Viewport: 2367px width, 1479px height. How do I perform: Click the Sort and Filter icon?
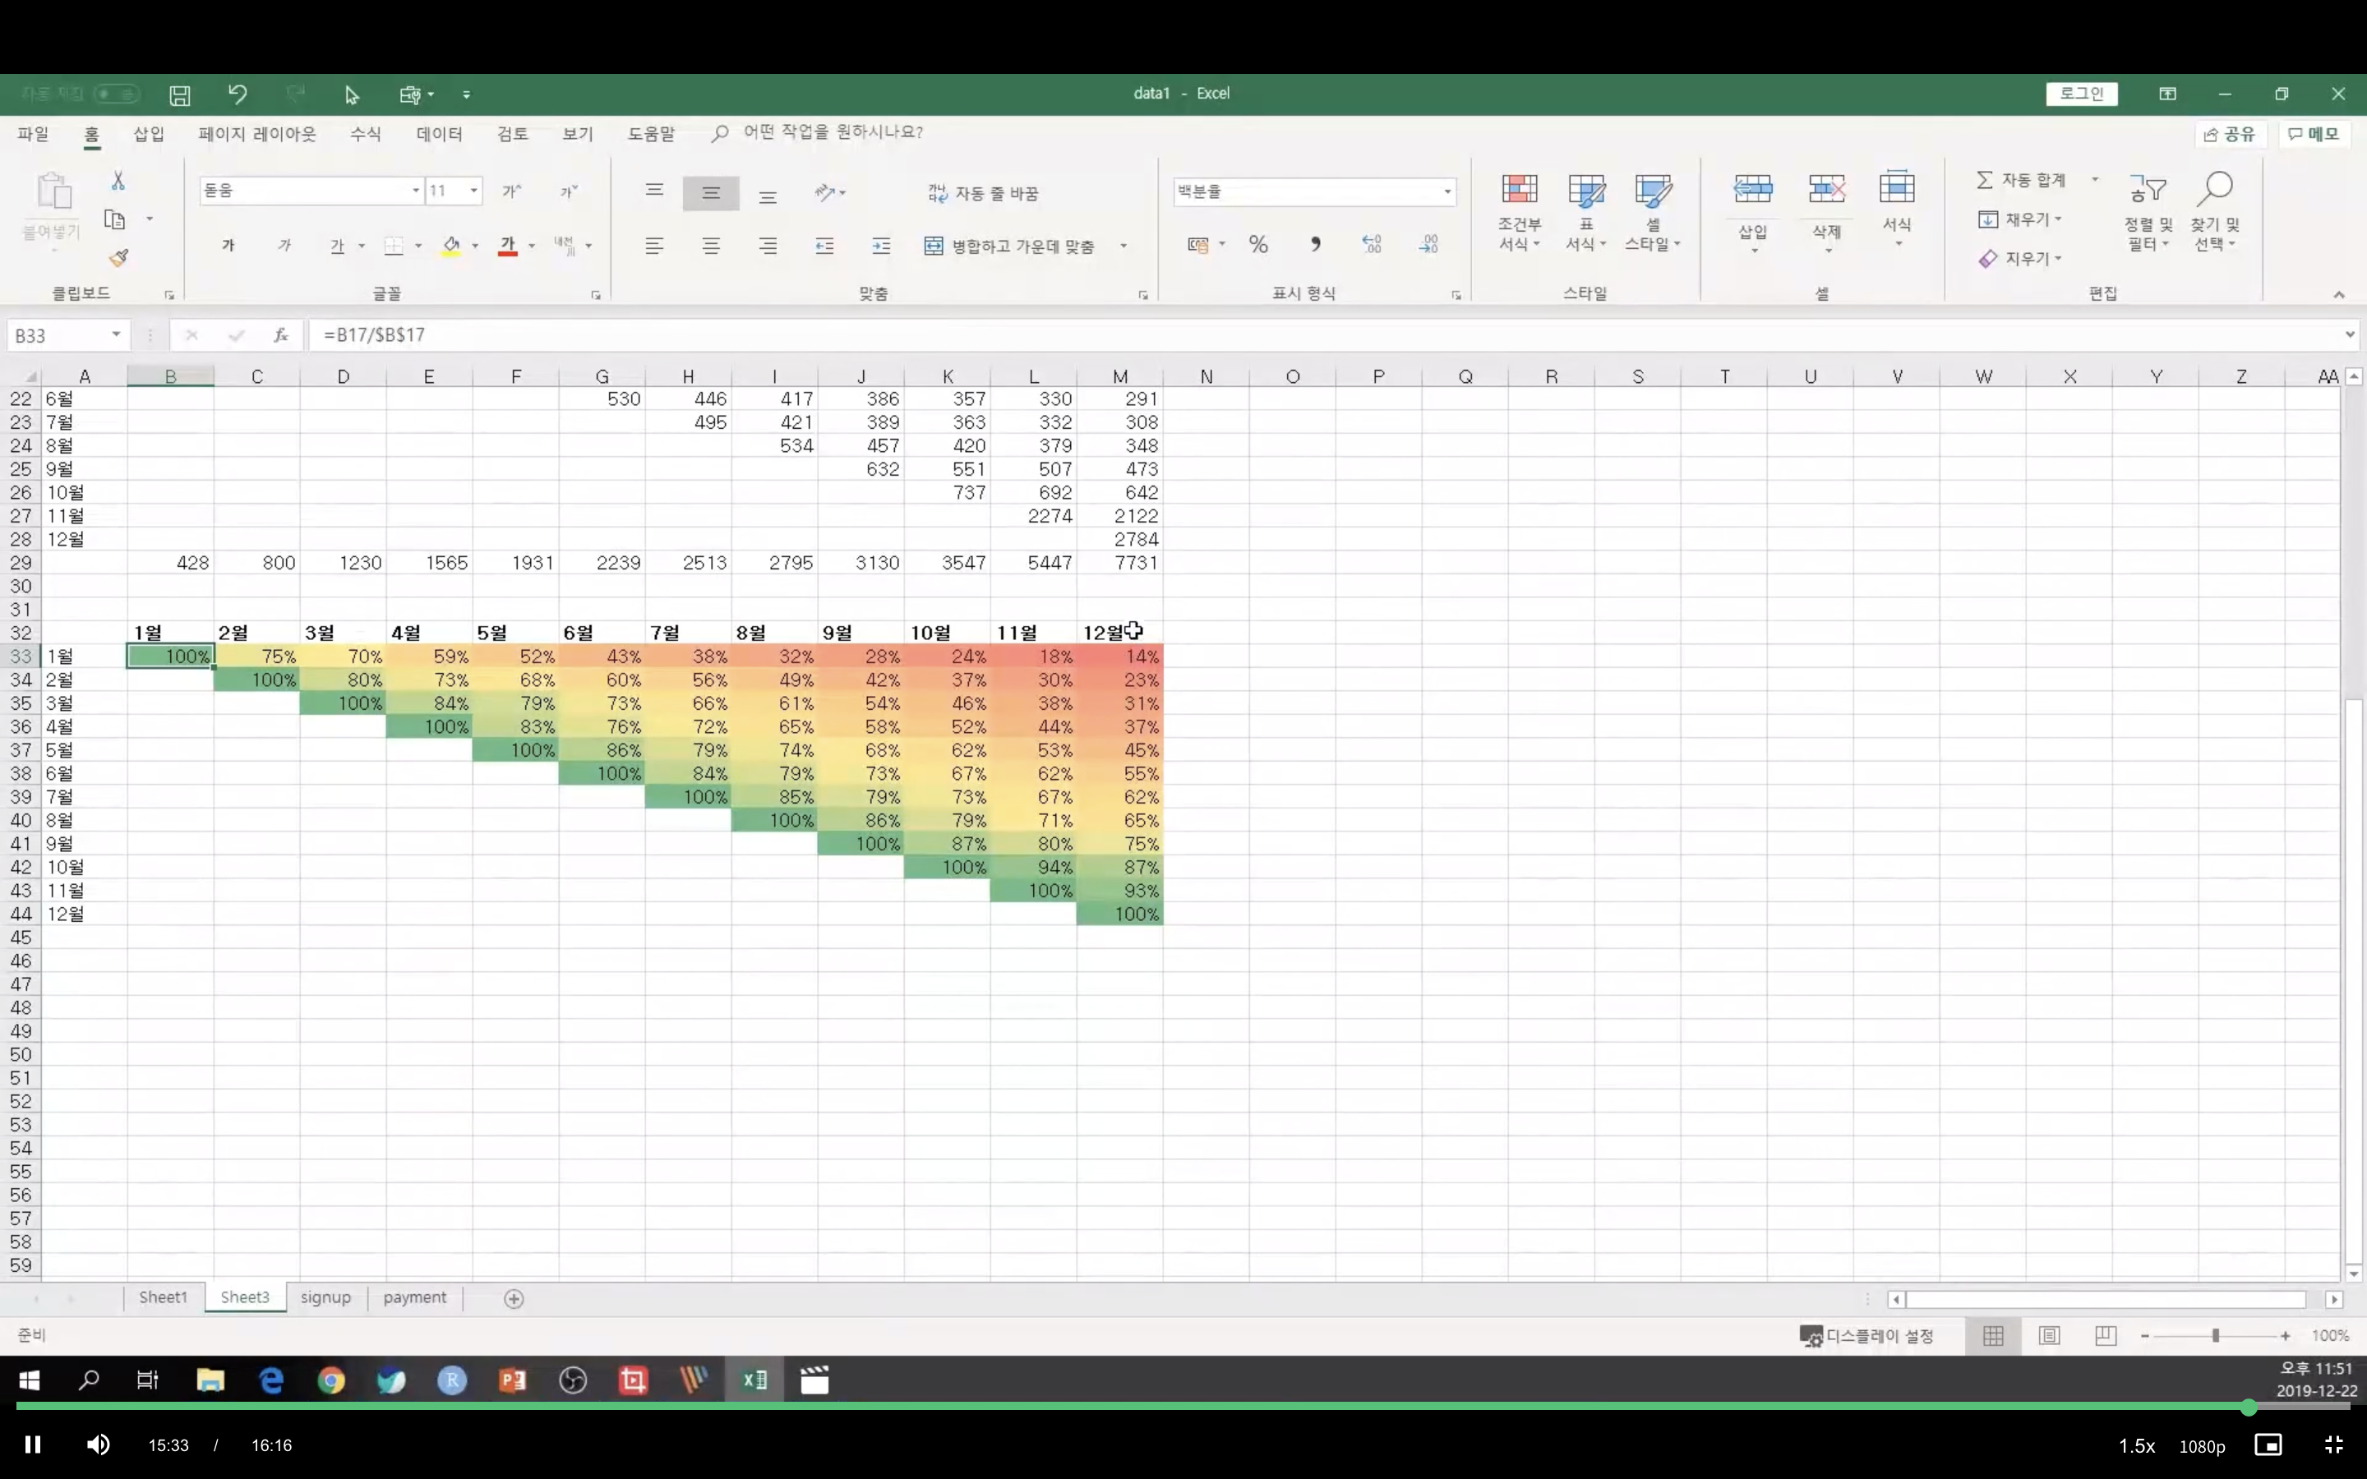[2147, 190]
